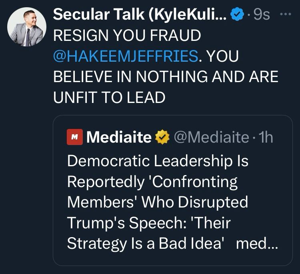Click the "Members' Who Disrupted" headline line
Image resolution: width=300 pixels, height=274 pixels.
click(x=157, y=202)
